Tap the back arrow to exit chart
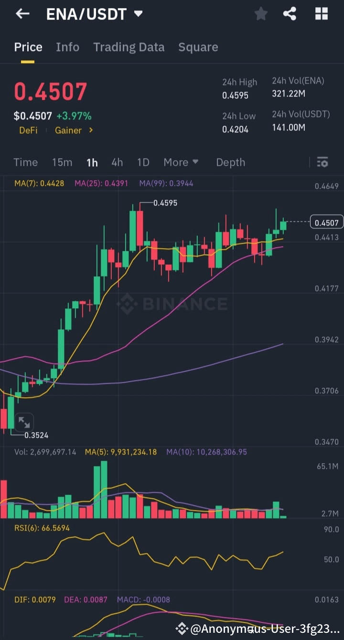Image resolution: width=344 pixels, height=640 pixels. click(x=22, y=13)
